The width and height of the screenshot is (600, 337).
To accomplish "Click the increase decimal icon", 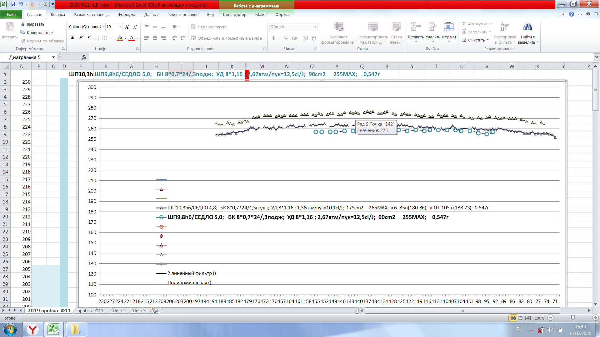I will coord(306,38).
